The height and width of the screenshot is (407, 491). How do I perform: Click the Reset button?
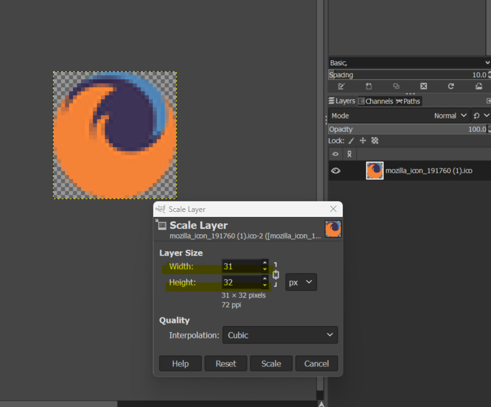[x=226, y=363]
